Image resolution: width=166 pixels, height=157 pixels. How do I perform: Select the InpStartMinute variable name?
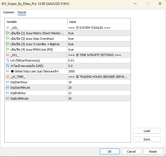pos(20,88)
